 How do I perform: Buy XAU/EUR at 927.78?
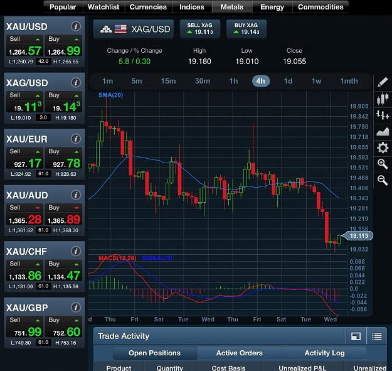(x=63, y=158)
